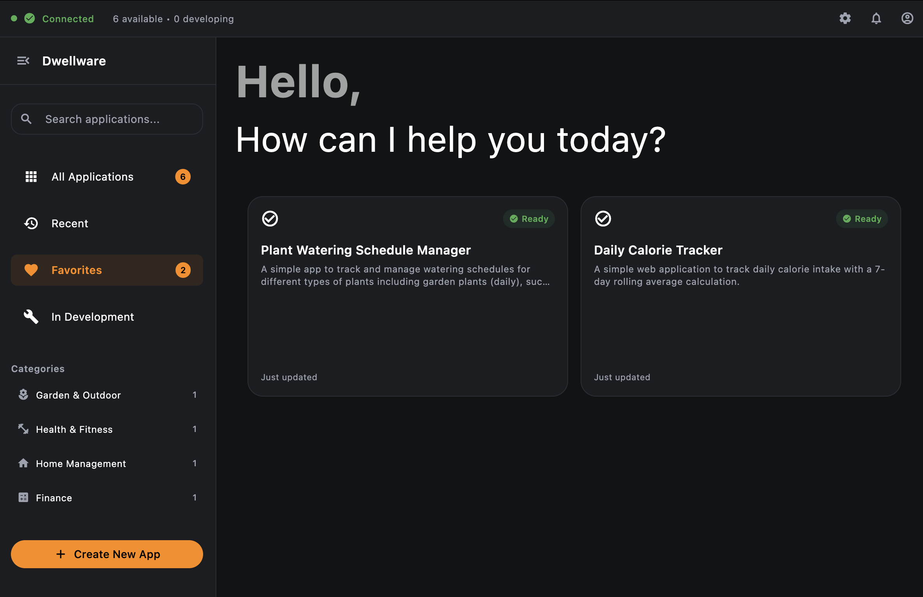Open the notifications bell
The image size is (923, 597).
pyautogui.click(x=876, y=18)
